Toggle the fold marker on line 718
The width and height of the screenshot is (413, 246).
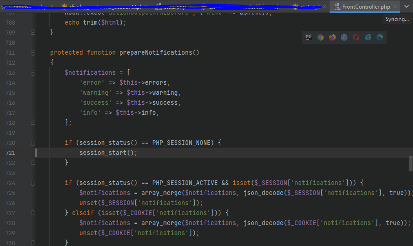click(33, 123)
